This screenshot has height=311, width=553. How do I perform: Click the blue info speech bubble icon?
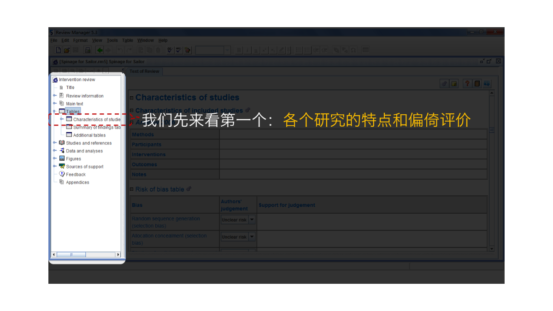(487, 83)
